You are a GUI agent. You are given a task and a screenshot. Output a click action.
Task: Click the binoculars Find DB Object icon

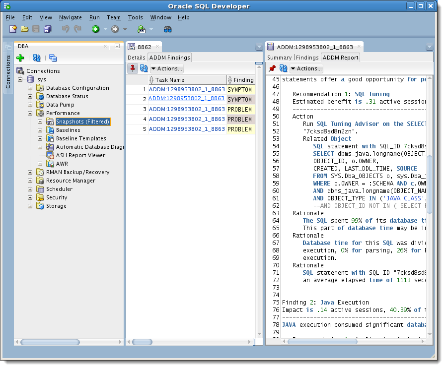point(168,29)
